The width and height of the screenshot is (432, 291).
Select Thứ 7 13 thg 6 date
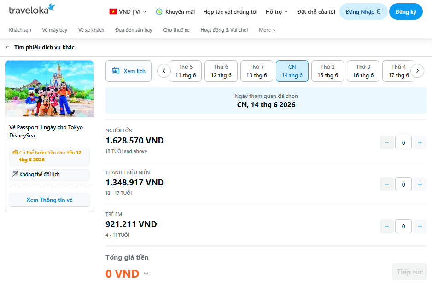[257, 71]
